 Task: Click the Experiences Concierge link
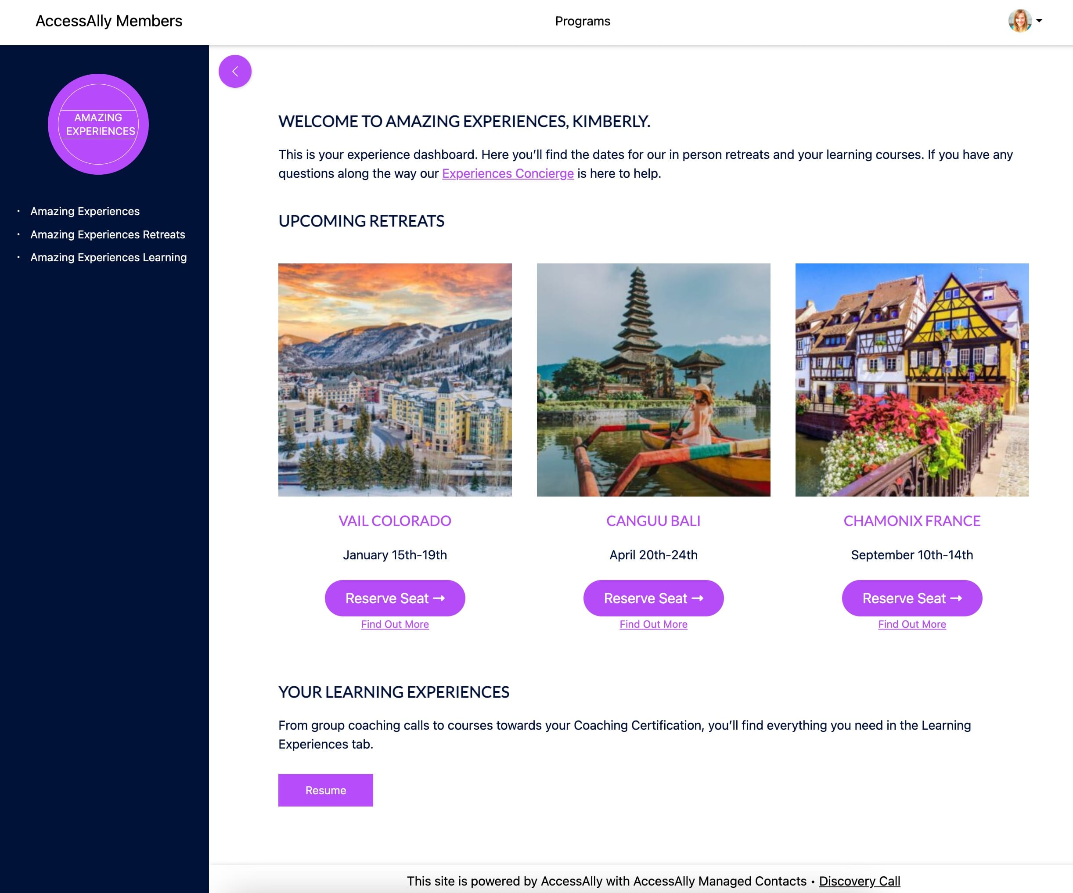(508, 173)
